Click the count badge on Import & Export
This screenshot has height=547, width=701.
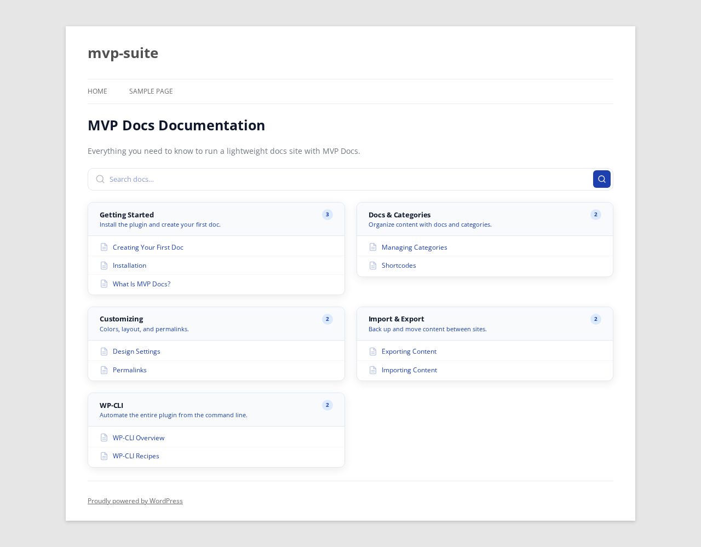click(x=596, y=319)
